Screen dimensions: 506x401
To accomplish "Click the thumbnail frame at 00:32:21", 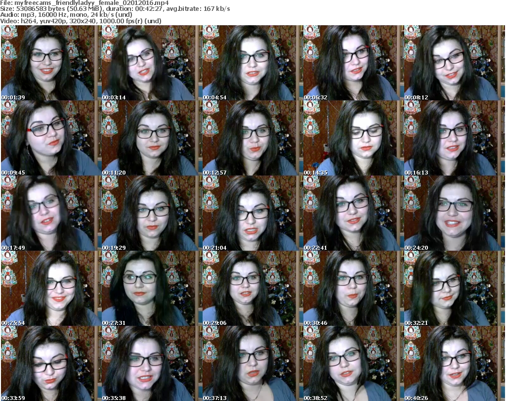I will tap(455, 288).
